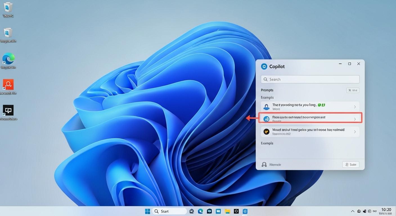This screenshot has height=216, width=396.
Task: Click the Examples section label
Action: [267, 97]
